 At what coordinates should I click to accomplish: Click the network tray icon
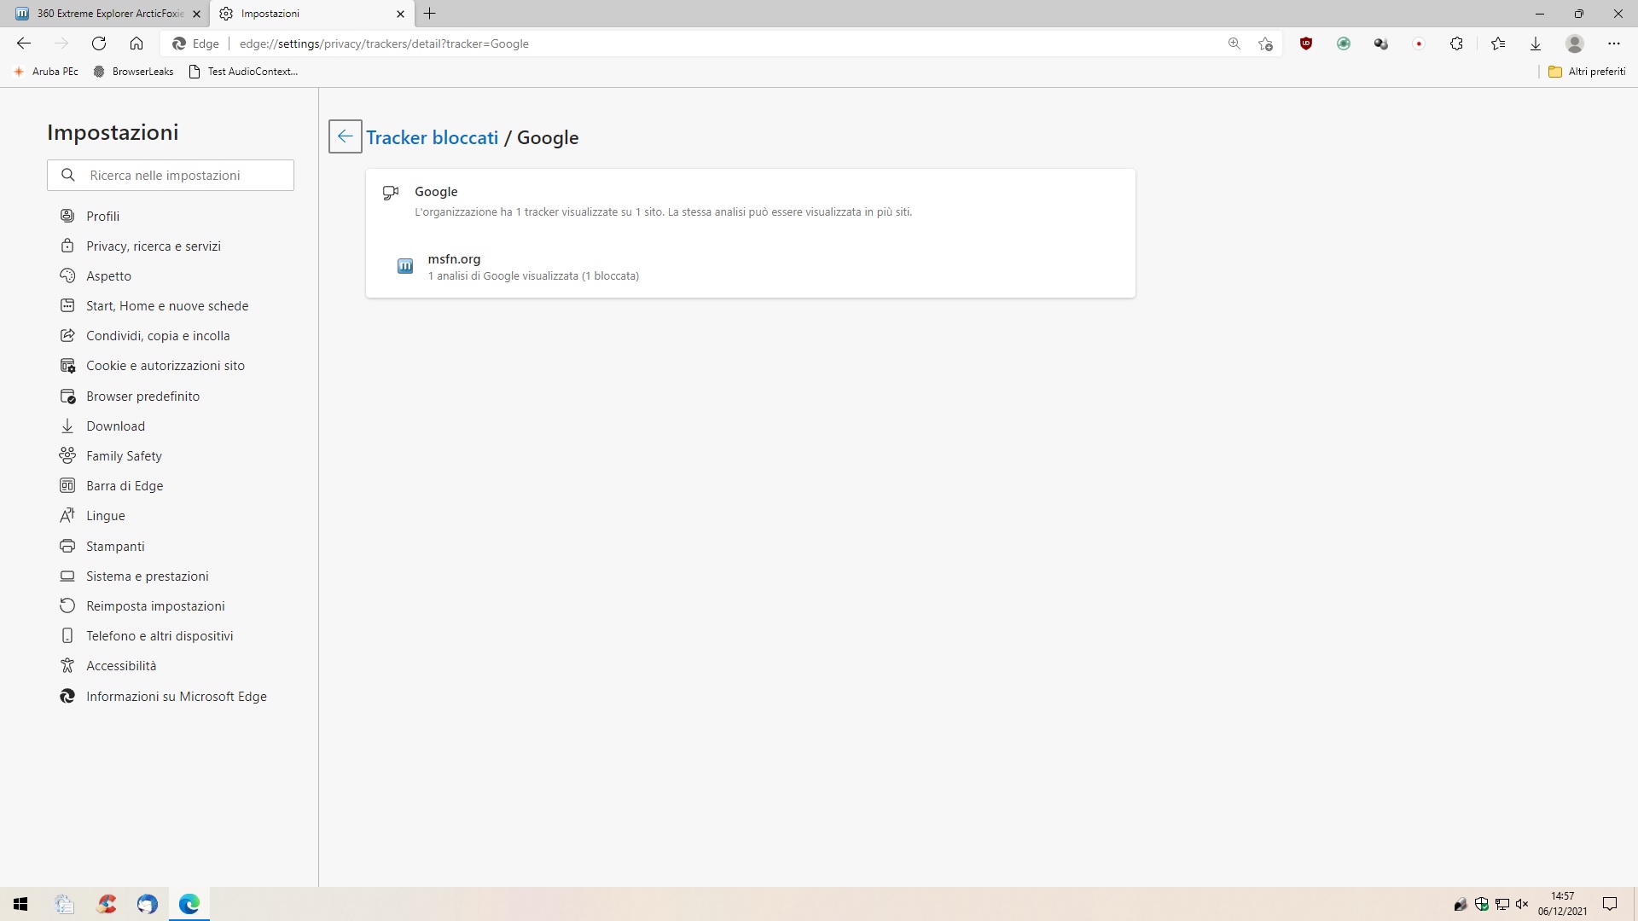click(x=1502, y=904)
